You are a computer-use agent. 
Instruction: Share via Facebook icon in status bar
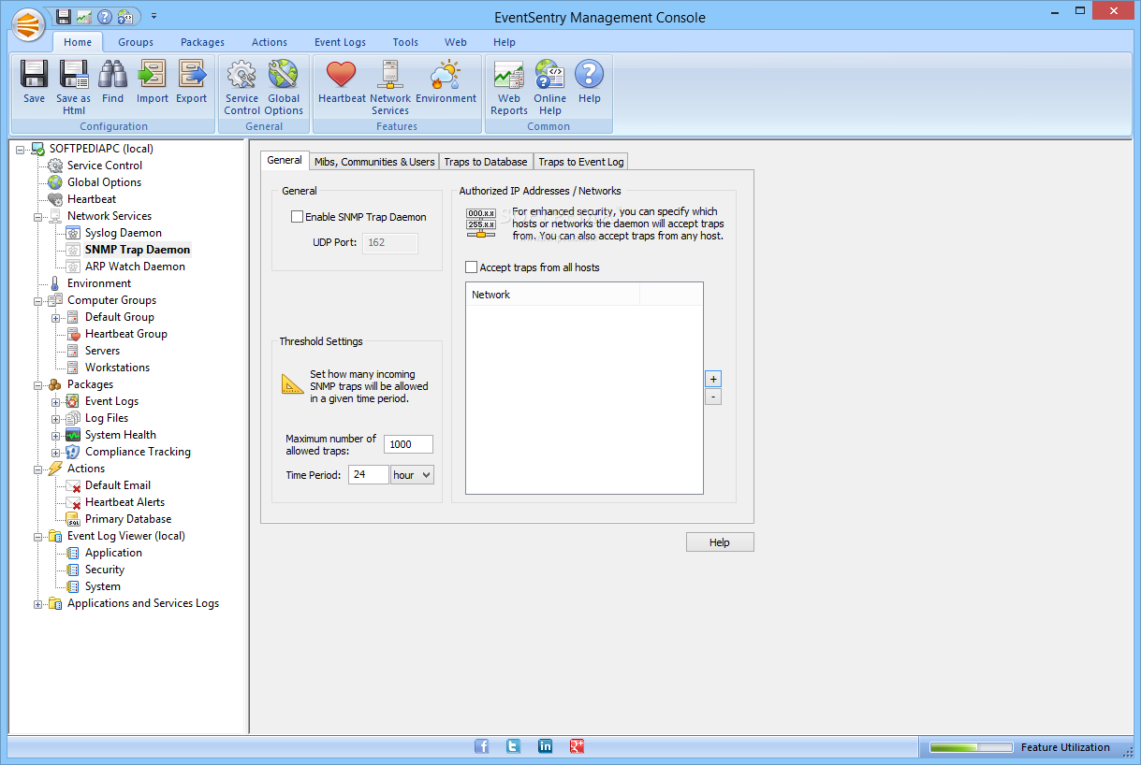[x=482, y=746]
